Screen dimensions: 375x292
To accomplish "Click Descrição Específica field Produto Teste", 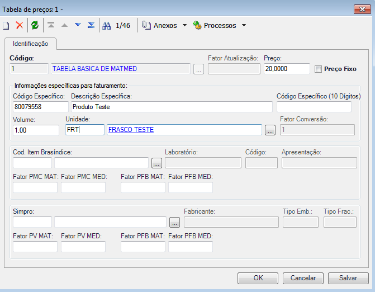I will [172, 107].
